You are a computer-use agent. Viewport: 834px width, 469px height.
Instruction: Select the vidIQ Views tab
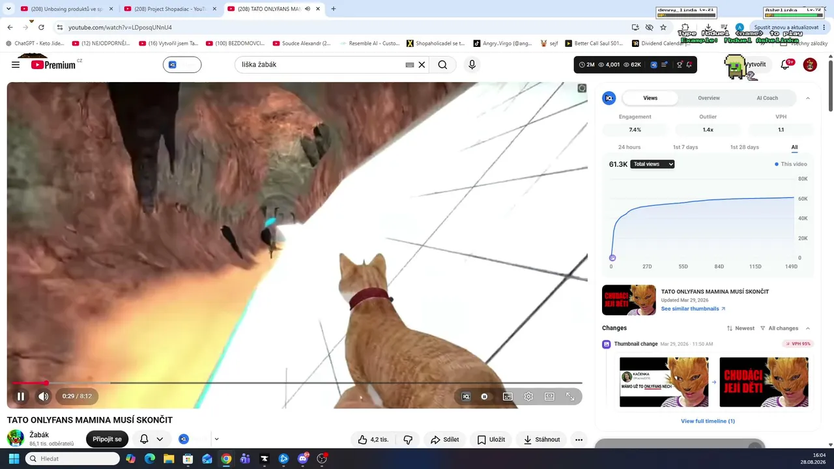650,98
